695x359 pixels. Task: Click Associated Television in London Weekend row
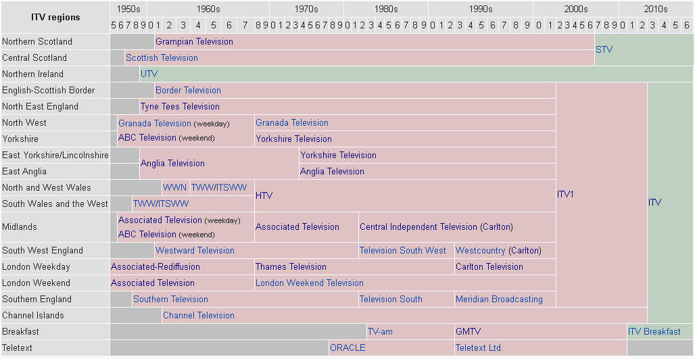[153, 283]
